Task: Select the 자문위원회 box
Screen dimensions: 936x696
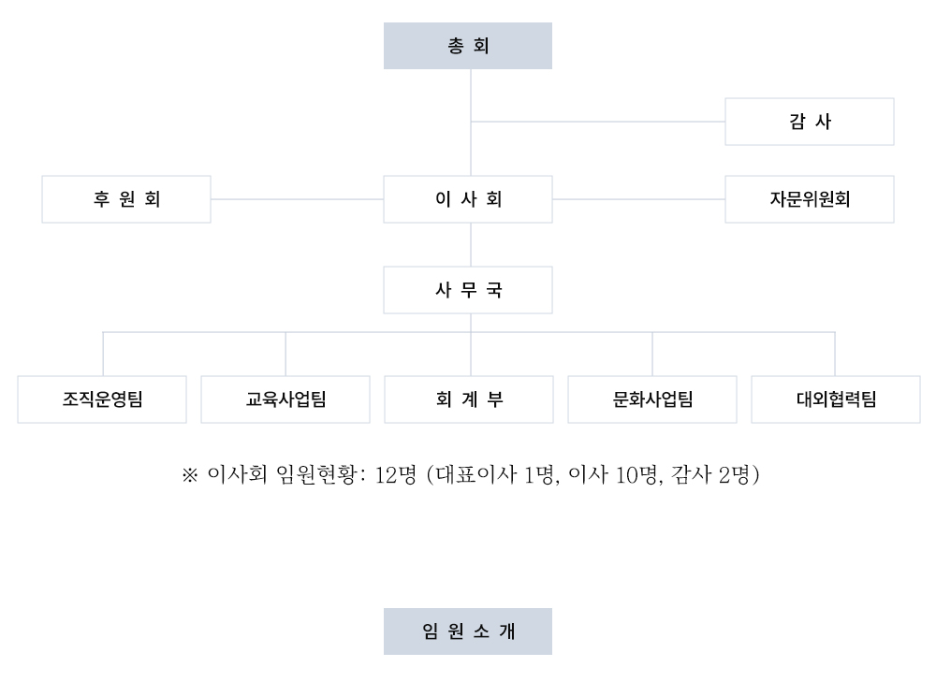Action: pos(810,199)
